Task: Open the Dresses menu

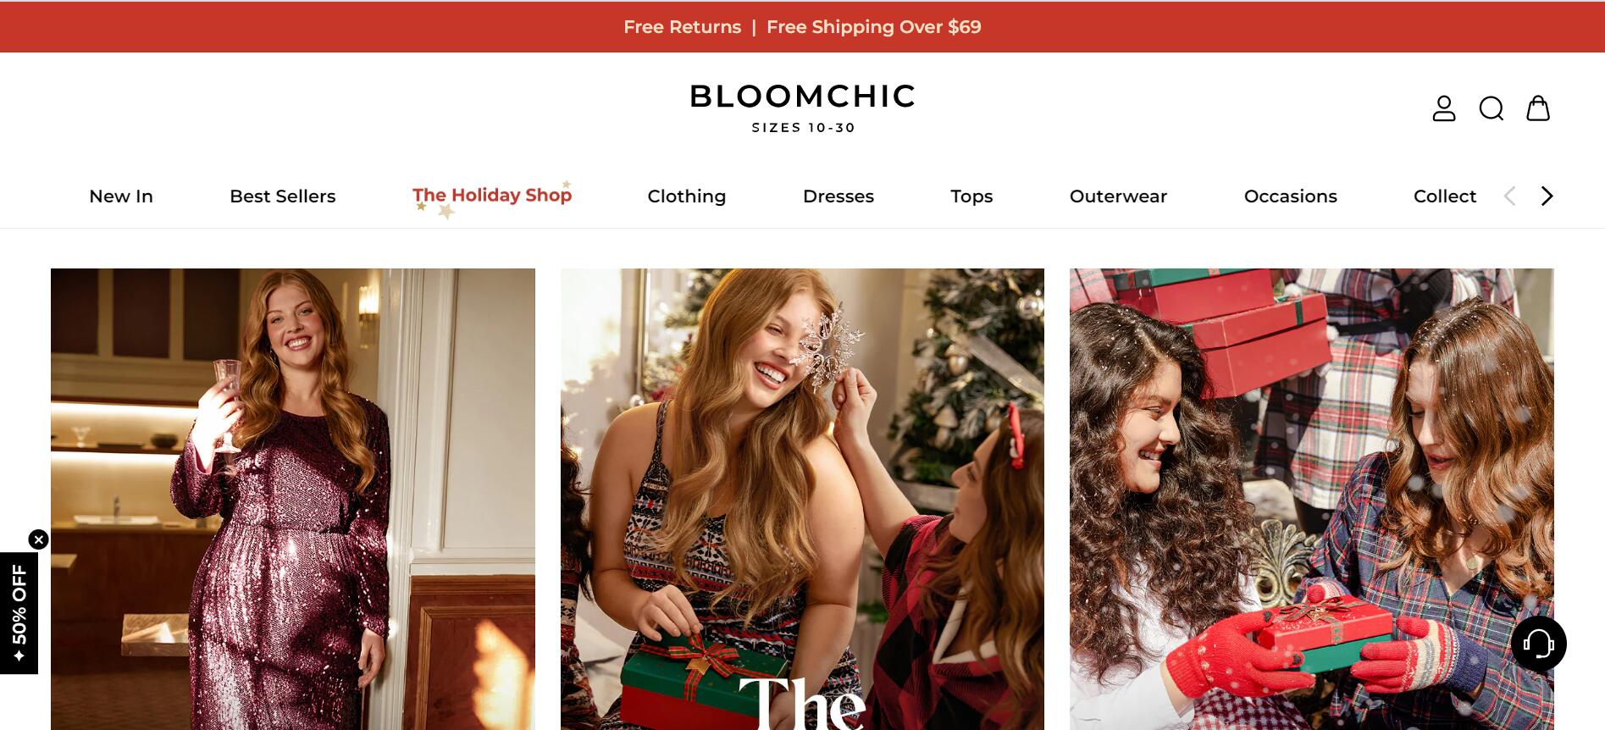Action: (x=838, y=196)
